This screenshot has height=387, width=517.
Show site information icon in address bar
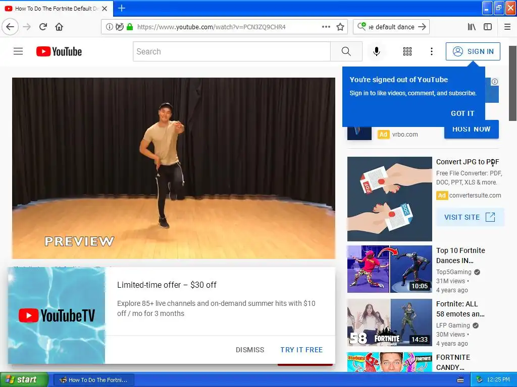coord(109,27)
